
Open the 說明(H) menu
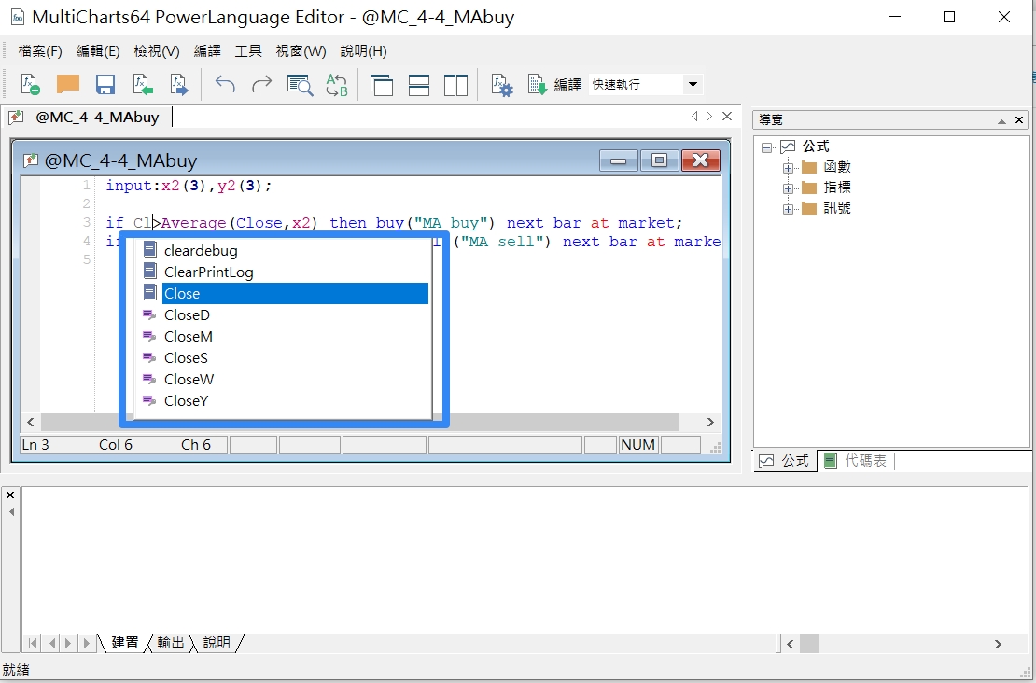363,51
